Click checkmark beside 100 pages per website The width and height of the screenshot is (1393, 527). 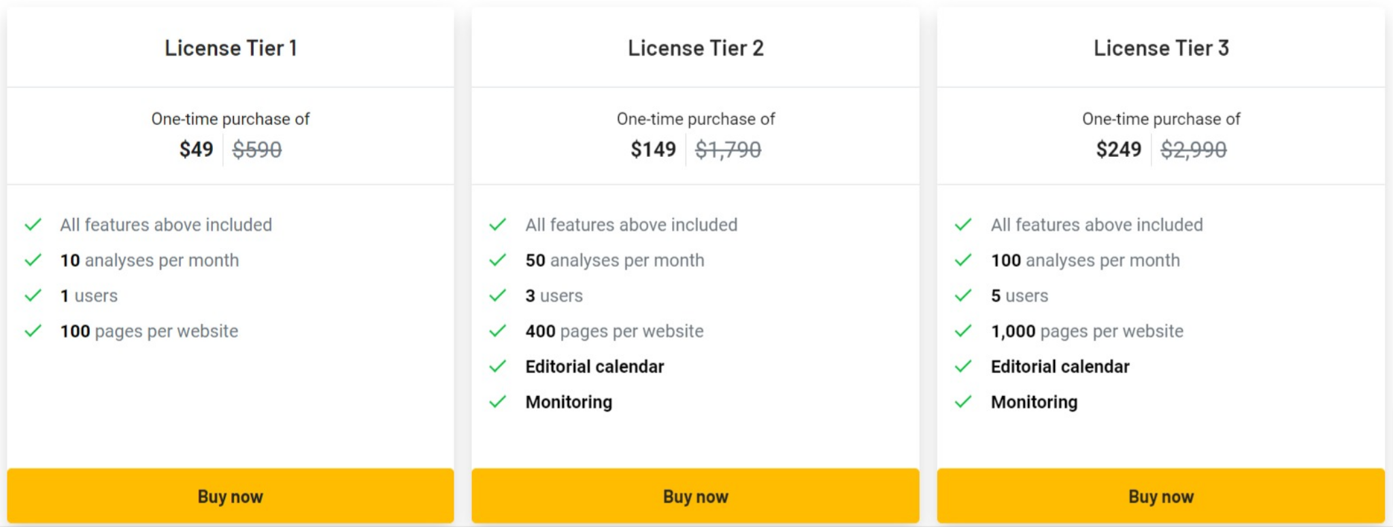[33, 331]
